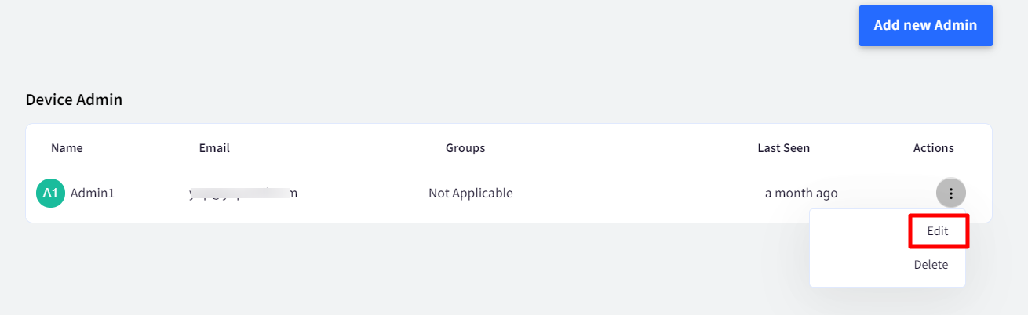The image size is (1028, 315).
Task: Choose Delete from the actions menu
Action: [931, 265]
